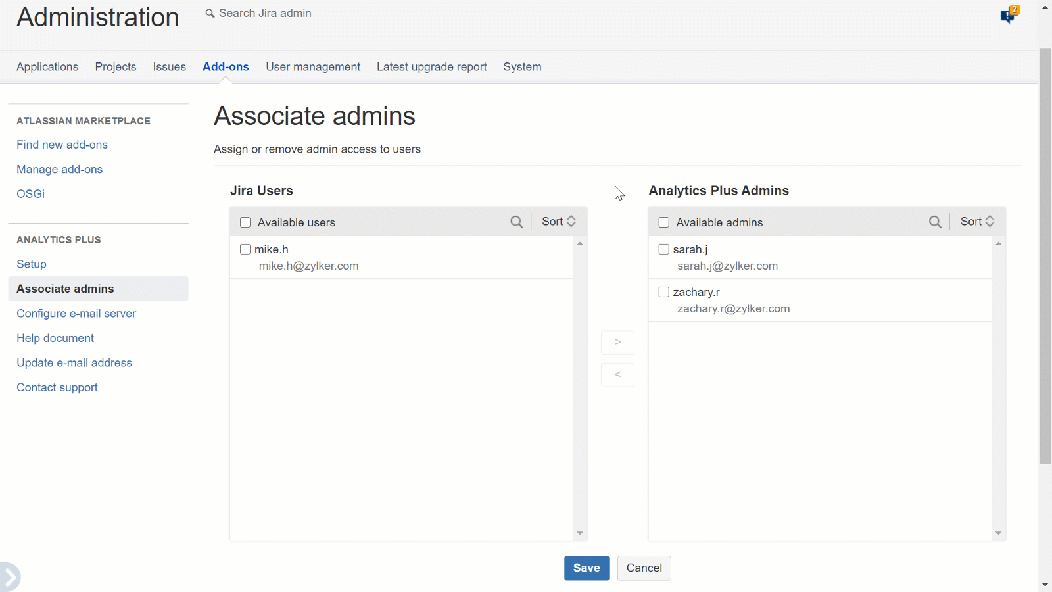The height and width of the screenshot is (592, 1052).
Task: Check the mike.h user checkbox
Action: 245,249
